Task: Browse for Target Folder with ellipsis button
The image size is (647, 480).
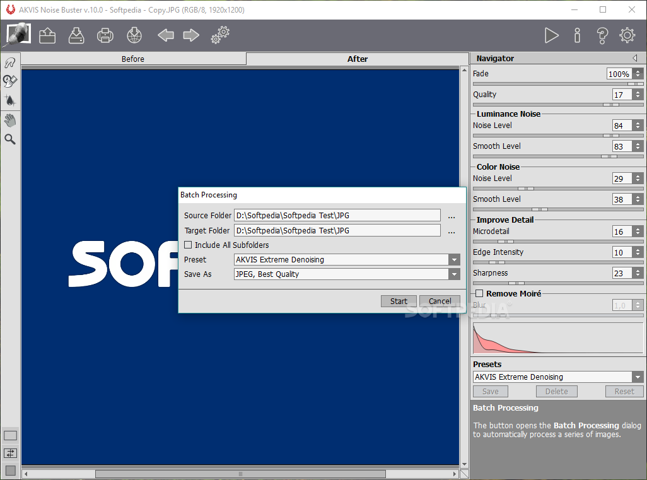Action: click(452, 231)
